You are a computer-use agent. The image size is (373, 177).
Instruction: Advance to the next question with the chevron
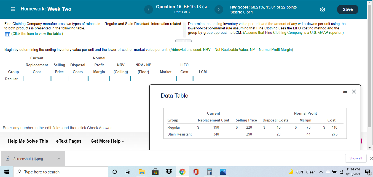click(x=218, y=9)
